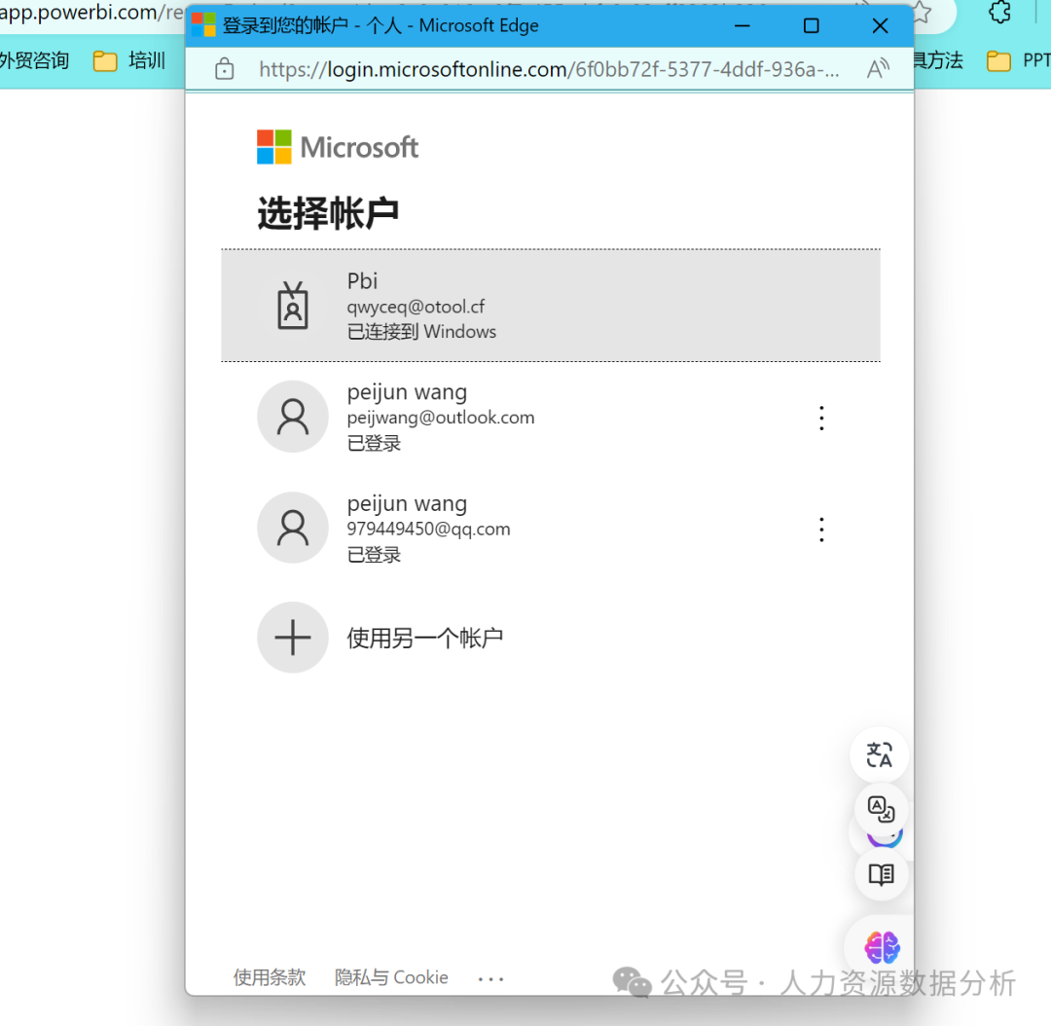The image size is (1051, 1026).
Task: Open the PPT bookmarks folder in background browser
Action: [x=1018, y=60]
